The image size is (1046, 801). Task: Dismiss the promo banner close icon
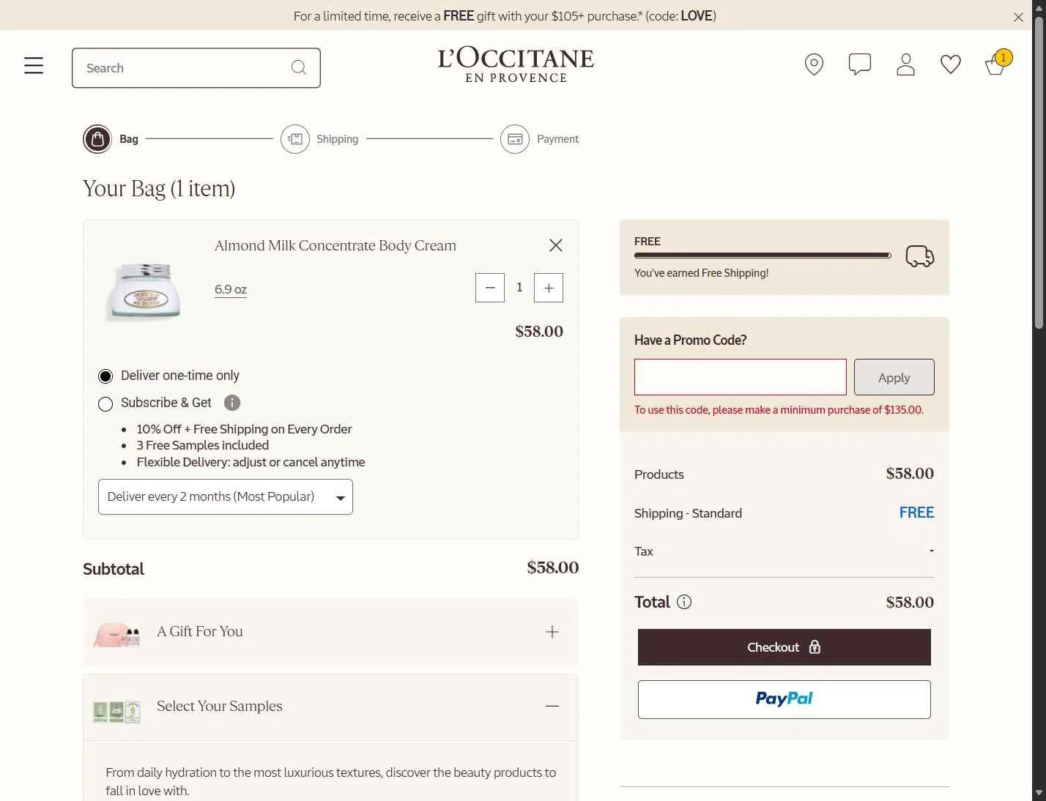(1018, 17)
